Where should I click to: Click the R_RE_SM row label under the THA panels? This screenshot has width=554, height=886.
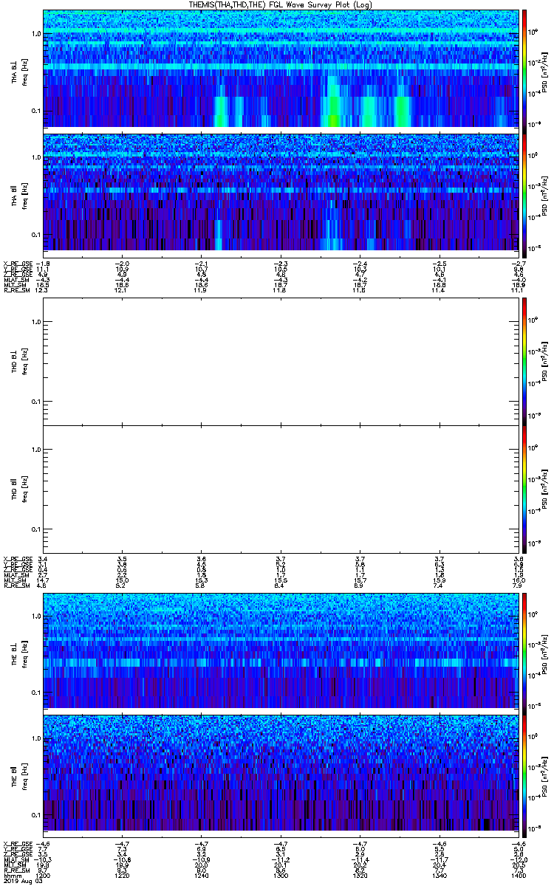point(16,290)
